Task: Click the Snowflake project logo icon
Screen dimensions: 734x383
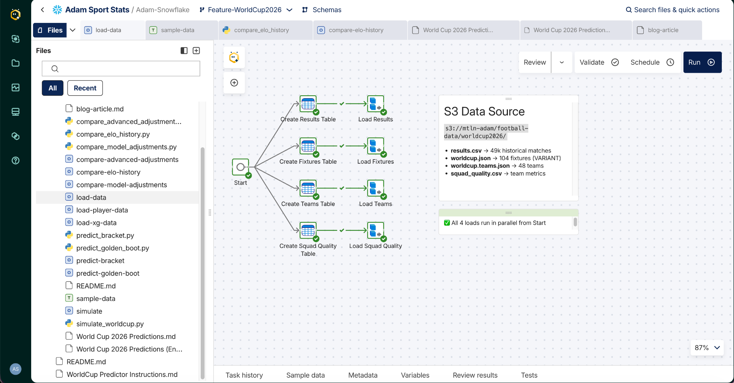Action: (x=57, y=10)
